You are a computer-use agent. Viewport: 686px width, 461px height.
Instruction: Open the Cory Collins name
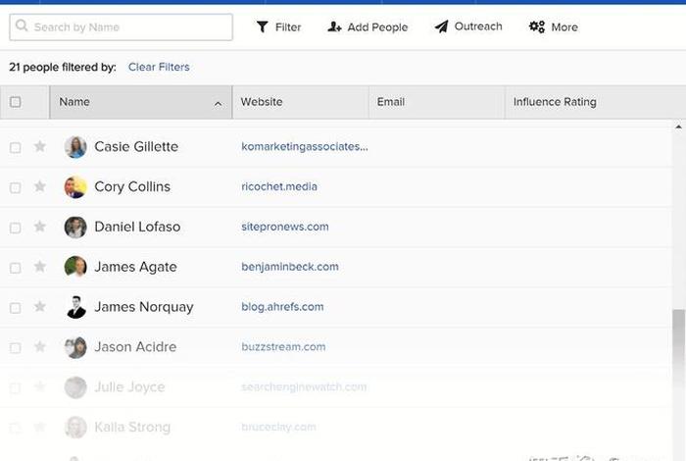click(132, 187)
